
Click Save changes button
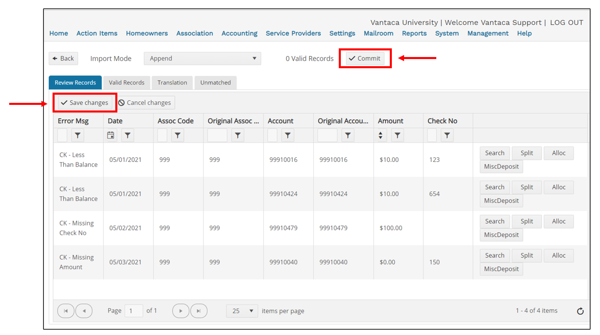point(85,103)
